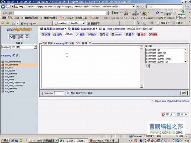This screenshot has width=191, height=143.
Task: Click the Quick Tabs grid icon
Action: [14, 23]
